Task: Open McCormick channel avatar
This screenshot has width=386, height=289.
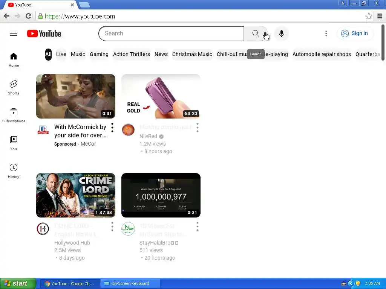Action: tap(43, 130)
